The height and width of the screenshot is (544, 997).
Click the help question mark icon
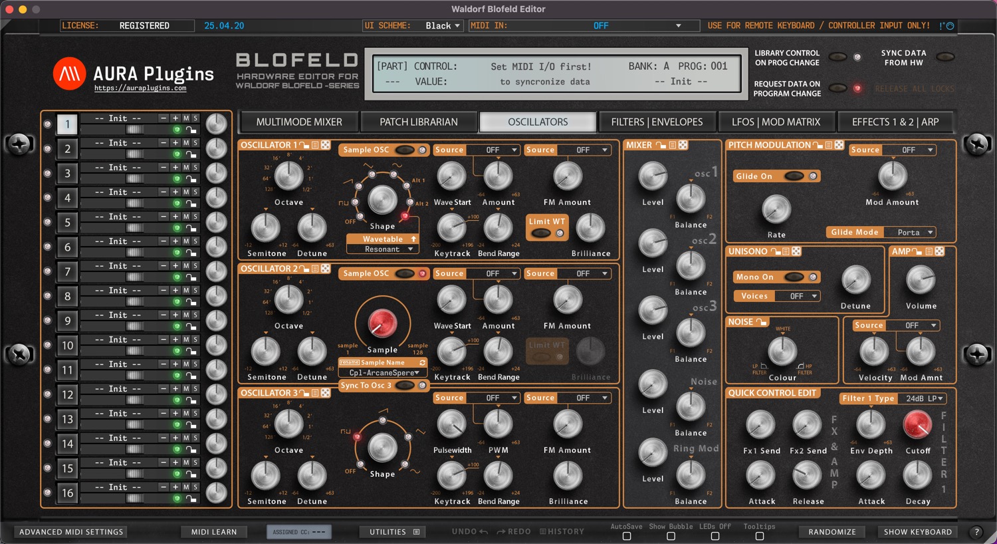pos(976,532)
